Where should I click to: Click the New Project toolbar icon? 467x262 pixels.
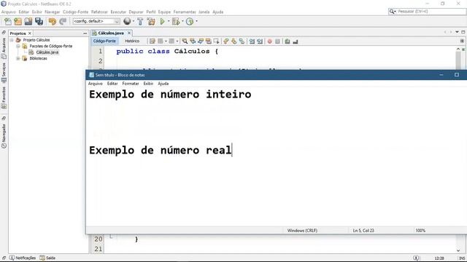(x=18, y=21)
